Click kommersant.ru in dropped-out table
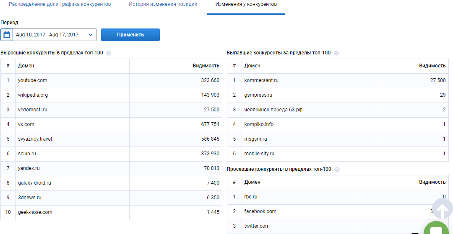This screenshot has width=453, height=234. (x=261, y=81)
